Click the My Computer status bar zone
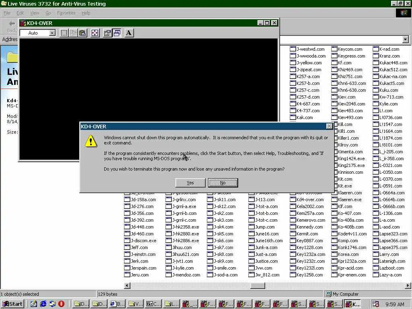Viewport: 412px width, 309px height. pyautogui.click(x=367, y=294)
